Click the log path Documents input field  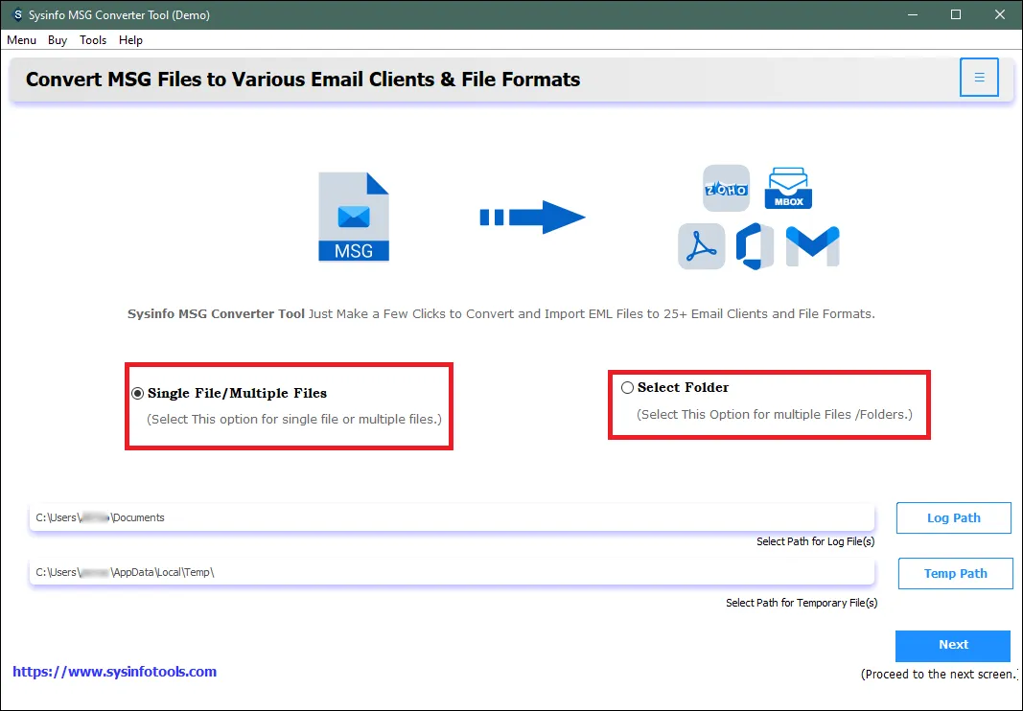452,518
